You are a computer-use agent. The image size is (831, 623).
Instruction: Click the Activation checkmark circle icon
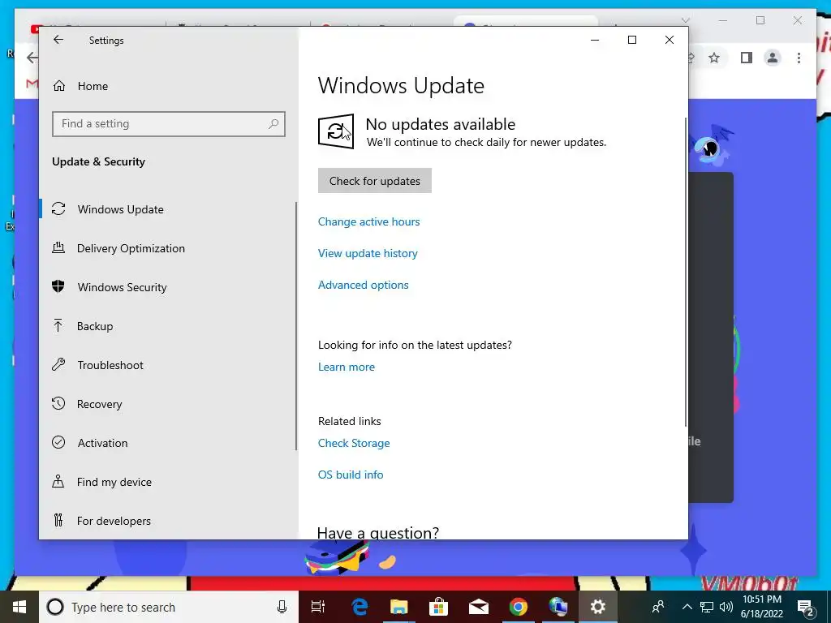pos(58,442)
